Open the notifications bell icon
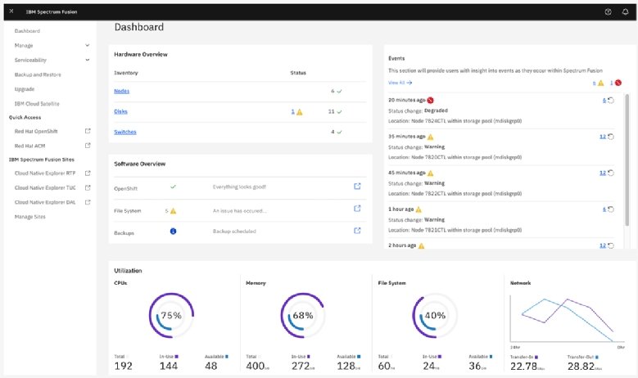This screenshot has width=638, height=378. [626, 11]
